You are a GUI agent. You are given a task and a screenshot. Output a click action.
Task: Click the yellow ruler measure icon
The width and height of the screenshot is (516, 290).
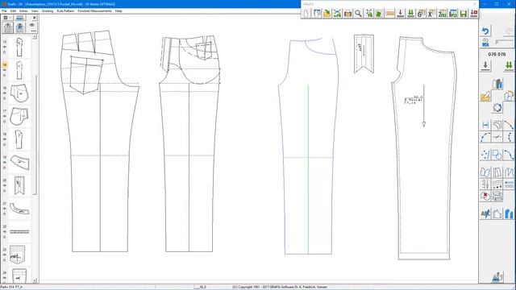tap(389, 14)
